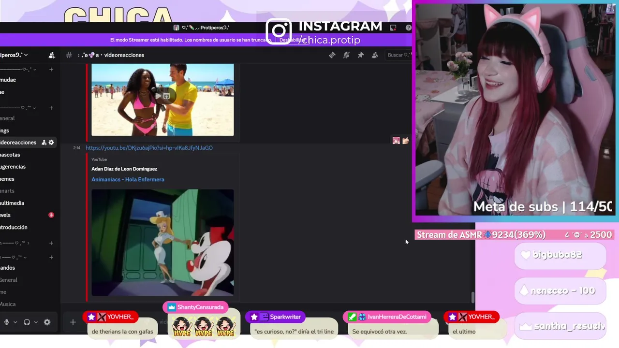Click hash channel icon in header
Viewport: 619px width, 348px height.
[69, 55]
